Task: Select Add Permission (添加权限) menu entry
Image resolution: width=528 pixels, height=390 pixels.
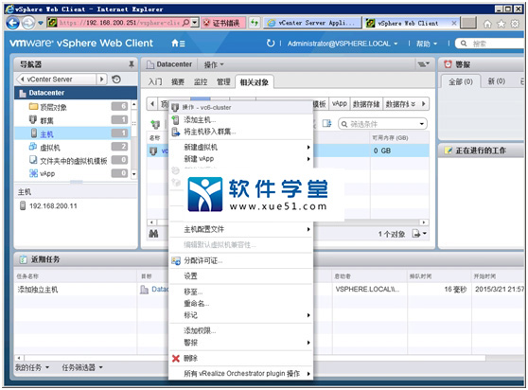Action: [x=240, y=330]
